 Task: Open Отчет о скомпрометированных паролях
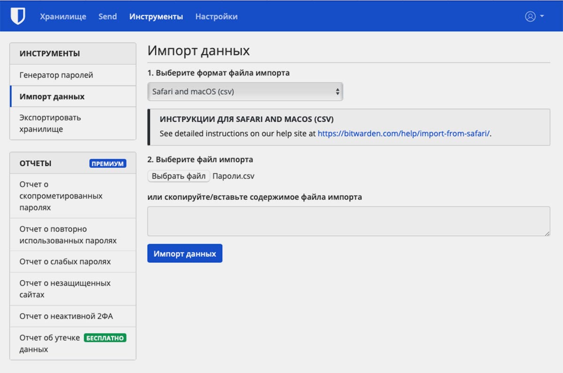pyautogui.click(x=61, y=196)
